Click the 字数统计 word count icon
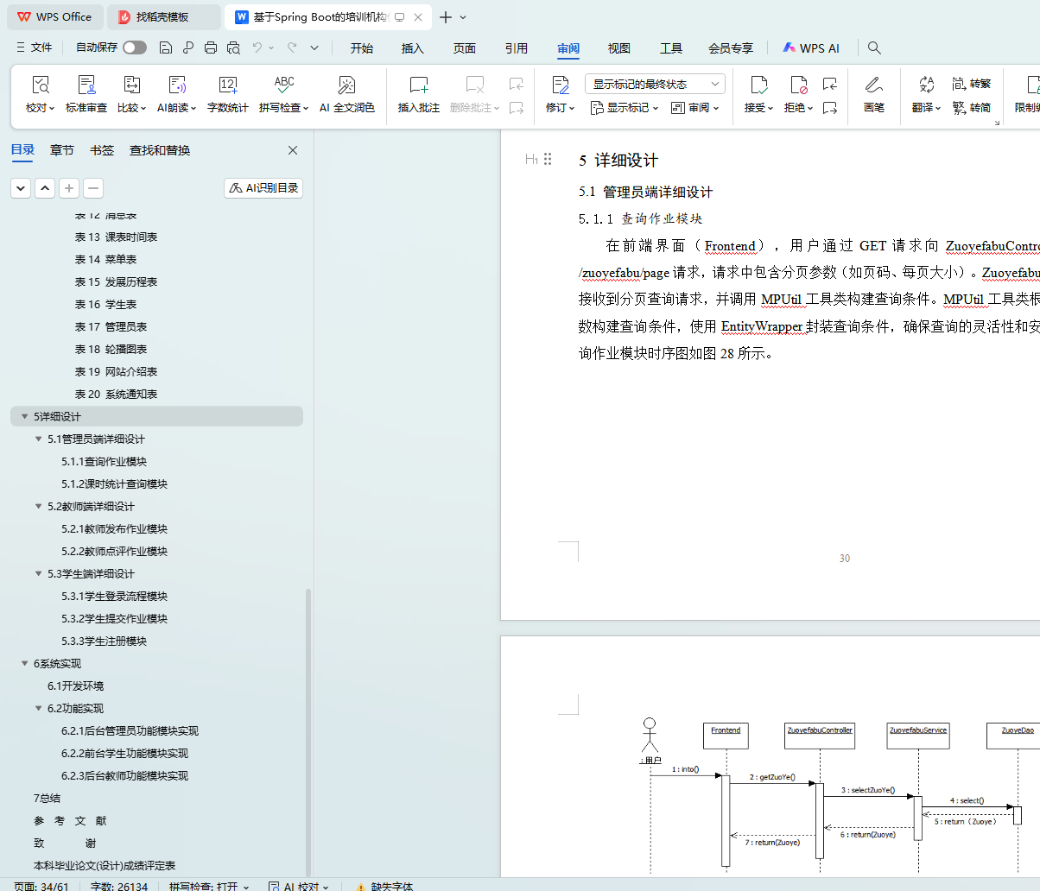The width and height of the screenshot is (1040, 891). point(227,85)
